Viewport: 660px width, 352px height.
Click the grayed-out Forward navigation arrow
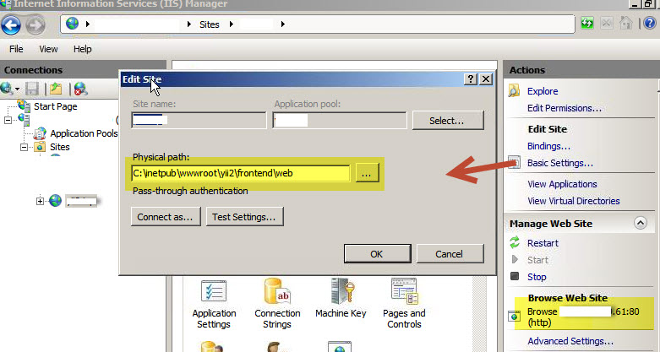(x=35, y=24)
